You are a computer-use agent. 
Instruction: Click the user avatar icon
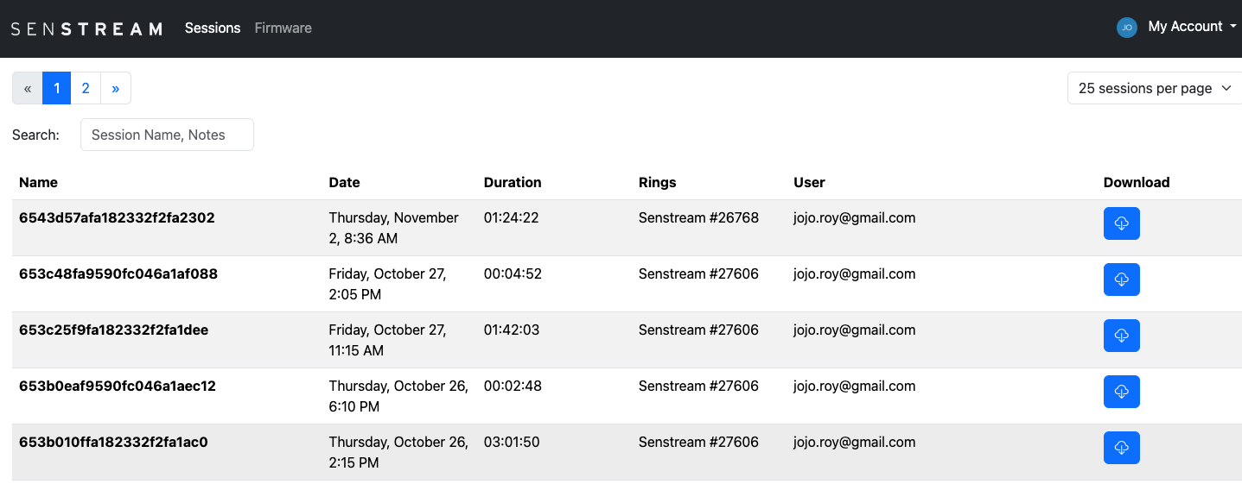pos(1126,28)
